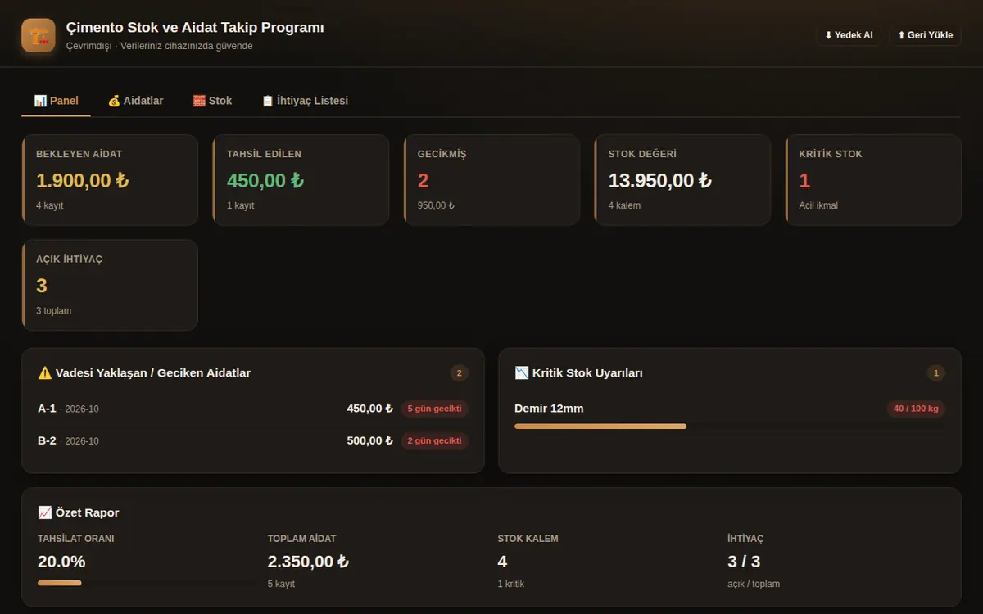The width and height of the screenshot is (983, 614).
Task: Click the Demir 12mm stock item
Action: click(549, 409)
